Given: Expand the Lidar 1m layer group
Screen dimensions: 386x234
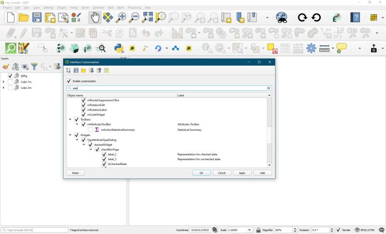Looking at the screenshot, I should pyautogui.click(x=3, y=82).
